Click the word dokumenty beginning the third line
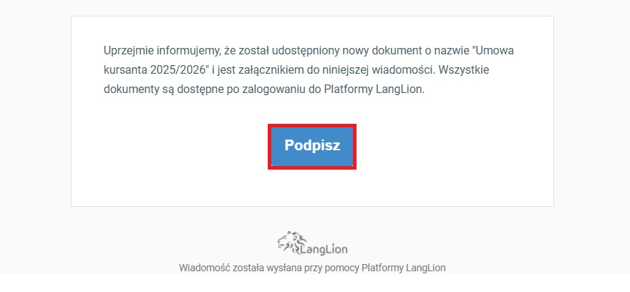Image resolution: width=630 pixels, height=292 pixels. (130, 89)
